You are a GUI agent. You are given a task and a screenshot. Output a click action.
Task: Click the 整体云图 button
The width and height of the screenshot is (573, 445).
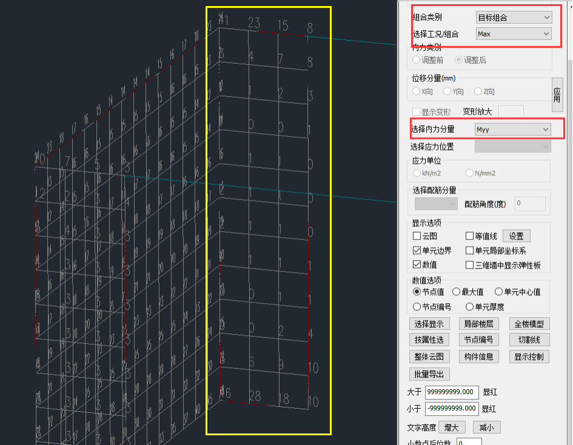pos(429,357)
